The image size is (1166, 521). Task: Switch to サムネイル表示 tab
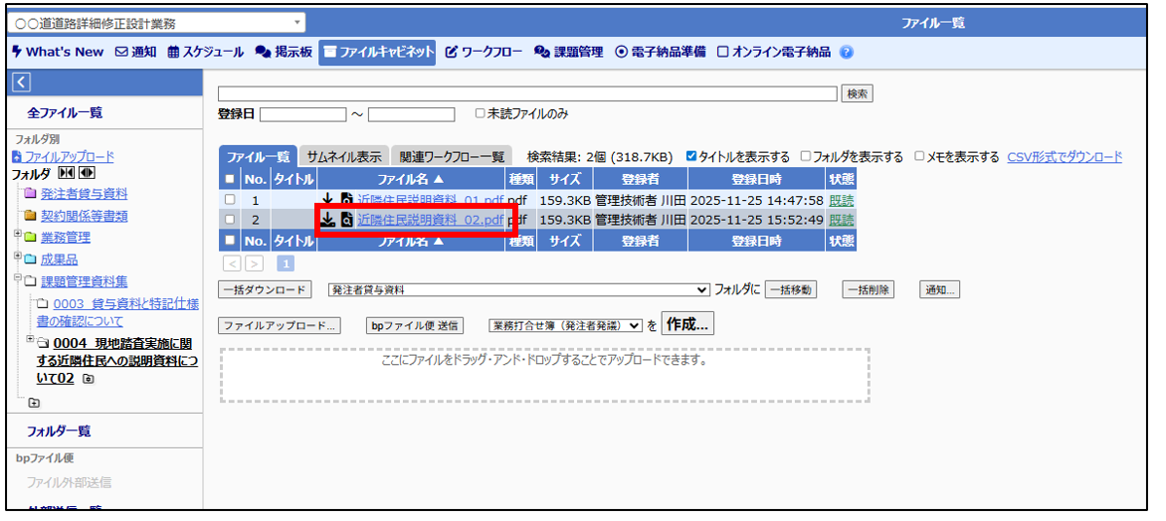(x=343, y=157)
